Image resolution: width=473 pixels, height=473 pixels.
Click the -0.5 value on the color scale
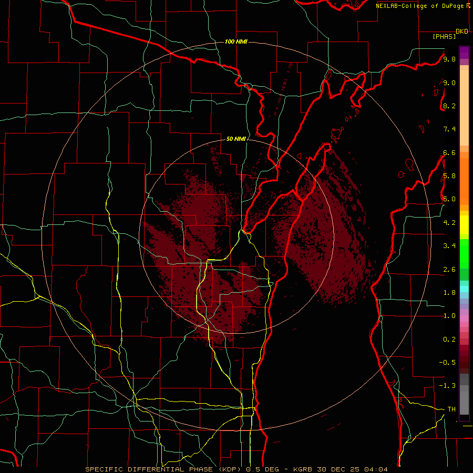[447, 363]
